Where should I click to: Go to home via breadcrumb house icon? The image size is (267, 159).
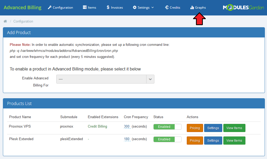coord(5,21)
